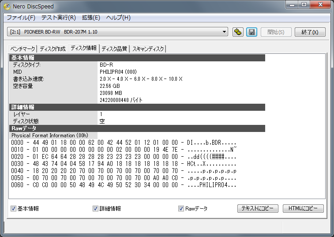Switch to the ディスク作成 tab
Viewport: 334px width, 237px height.
53,49
